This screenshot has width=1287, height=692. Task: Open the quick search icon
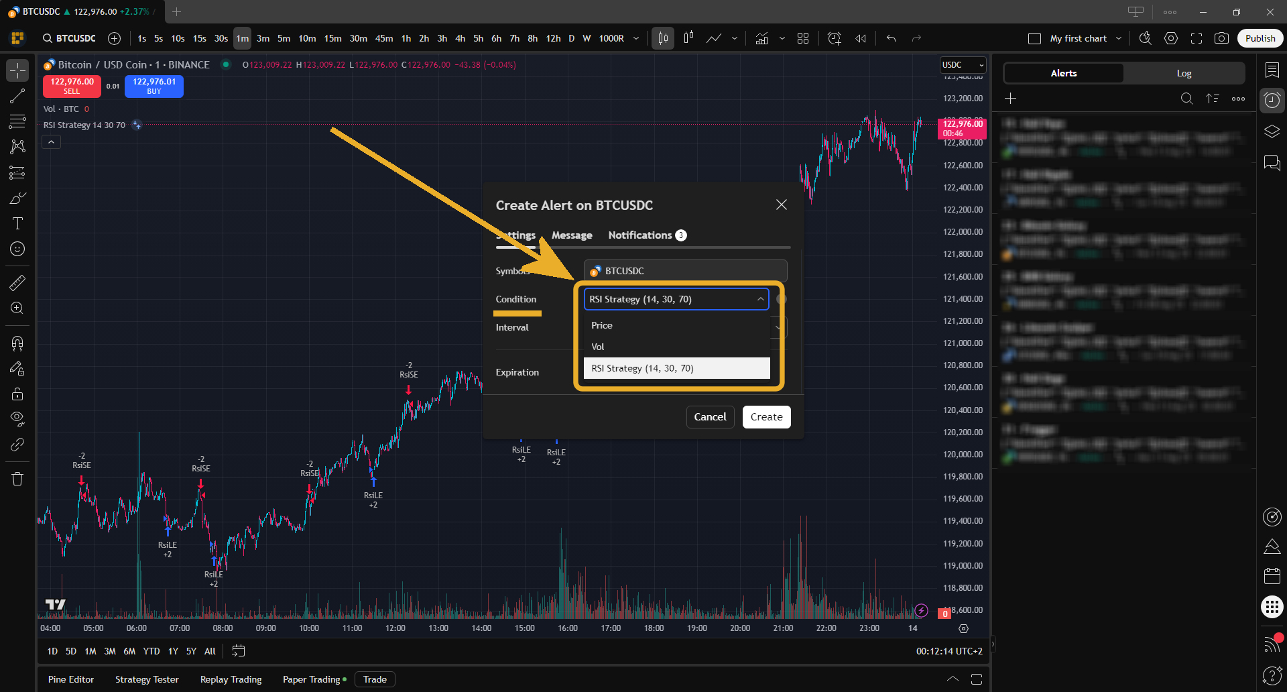pos(1146,38)
